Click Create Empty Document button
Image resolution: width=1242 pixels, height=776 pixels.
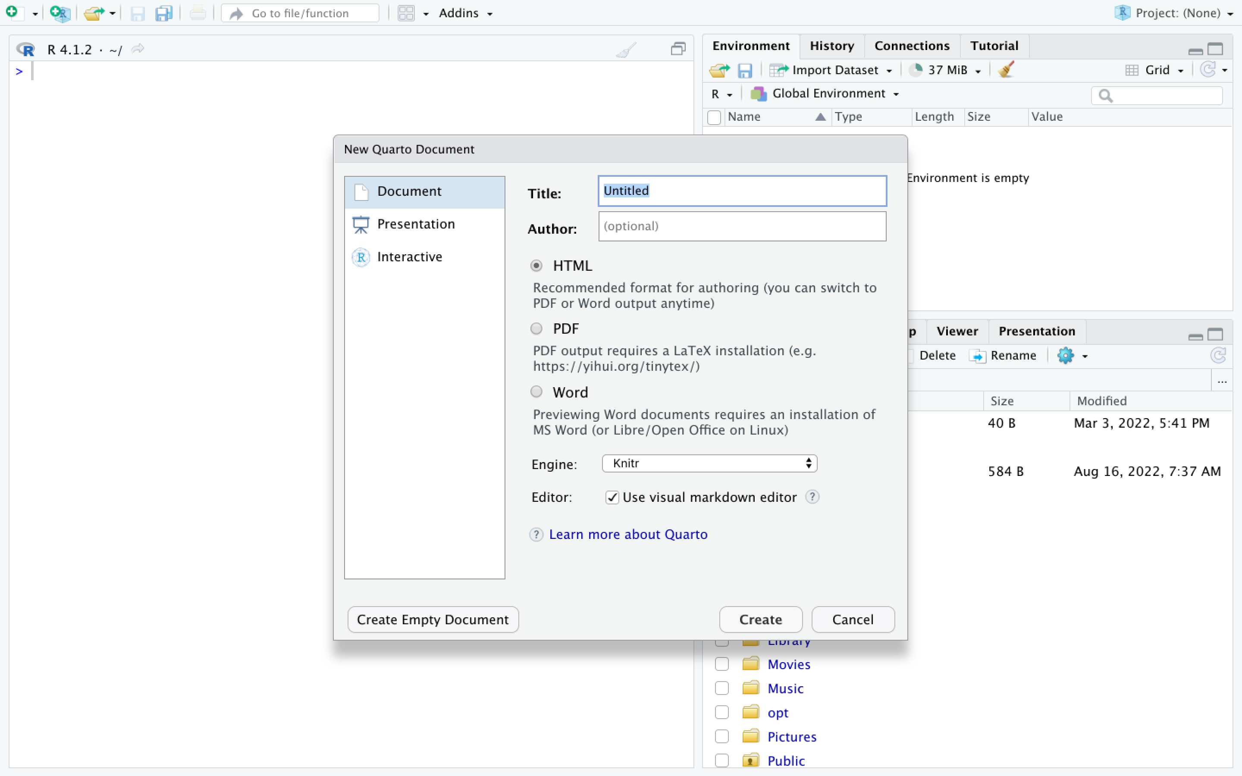click(433, 620)
